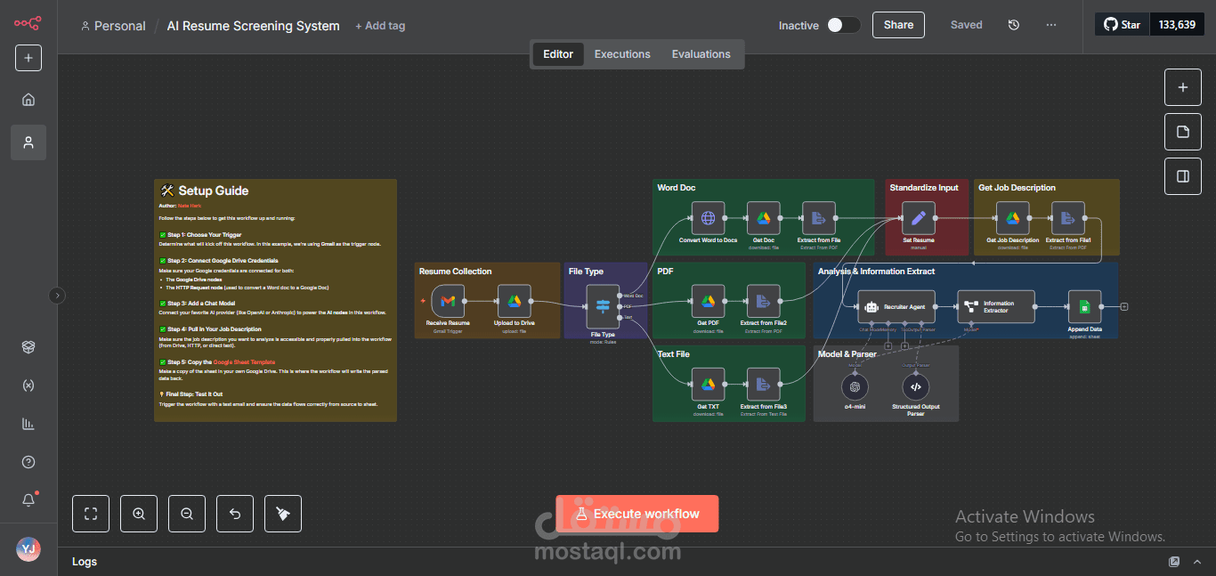Click the sidebar plus create button

click(28, 58)
